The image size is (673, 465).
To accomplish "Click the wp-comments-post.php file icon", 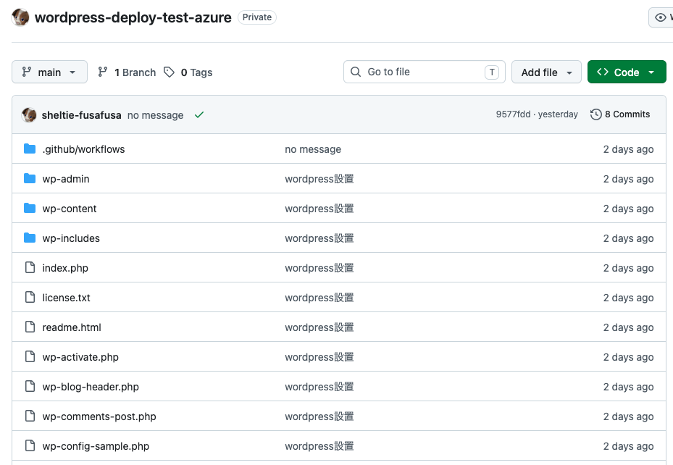I will point(30,416).
